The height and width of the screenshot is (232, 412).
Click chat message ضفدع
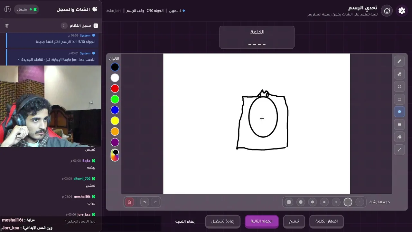[90, 186]
